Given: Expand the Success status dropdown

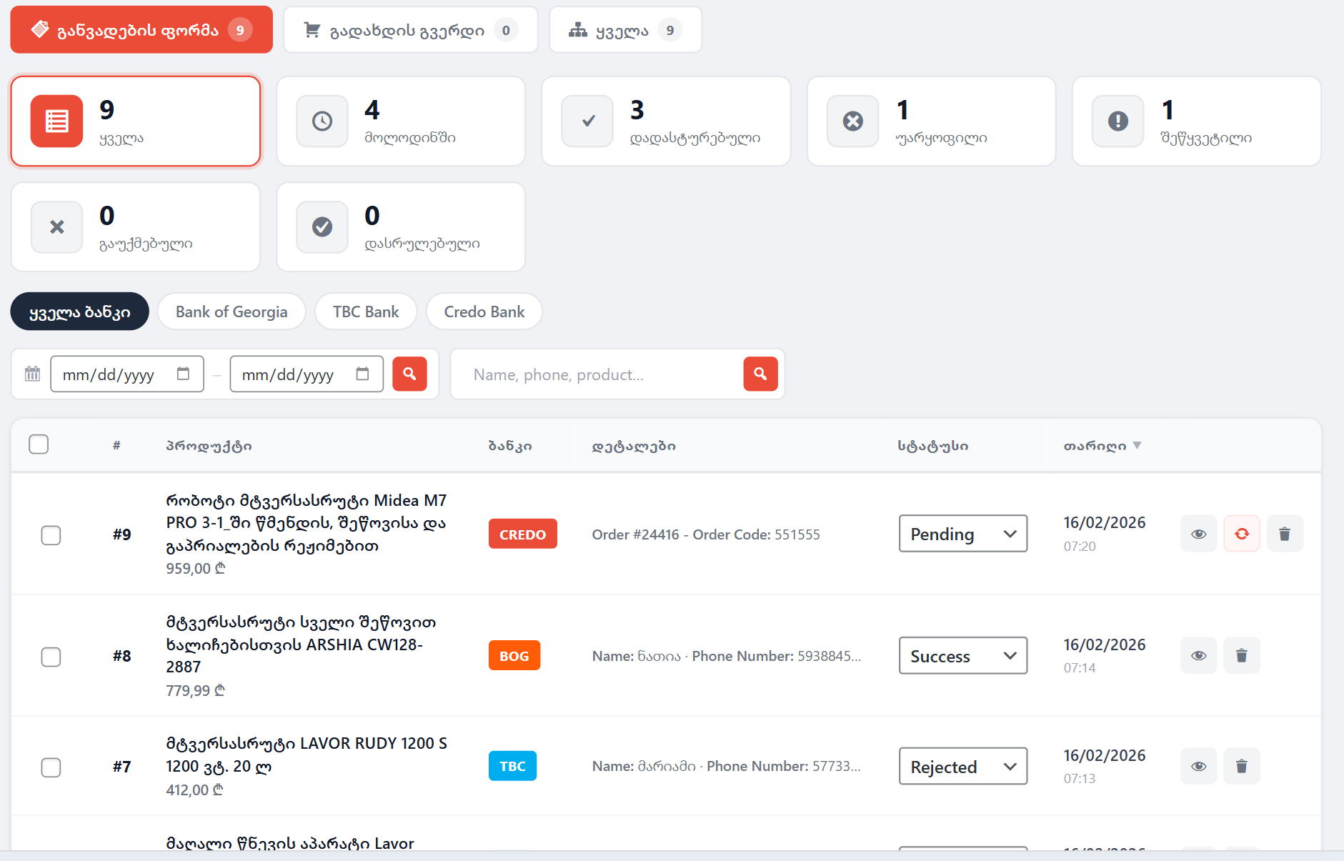Looking at the screenshot, I should [962, 656].
